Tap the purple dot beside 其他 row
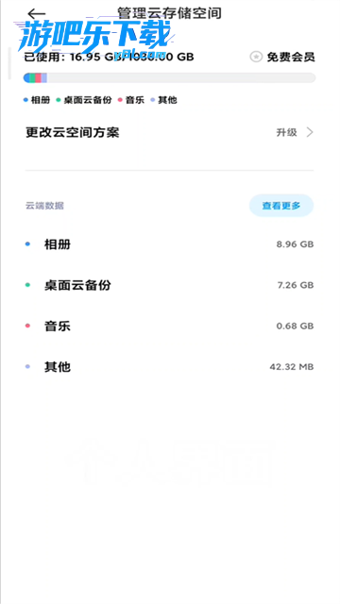This screenshot has width=340, height=604. (27, 367)
